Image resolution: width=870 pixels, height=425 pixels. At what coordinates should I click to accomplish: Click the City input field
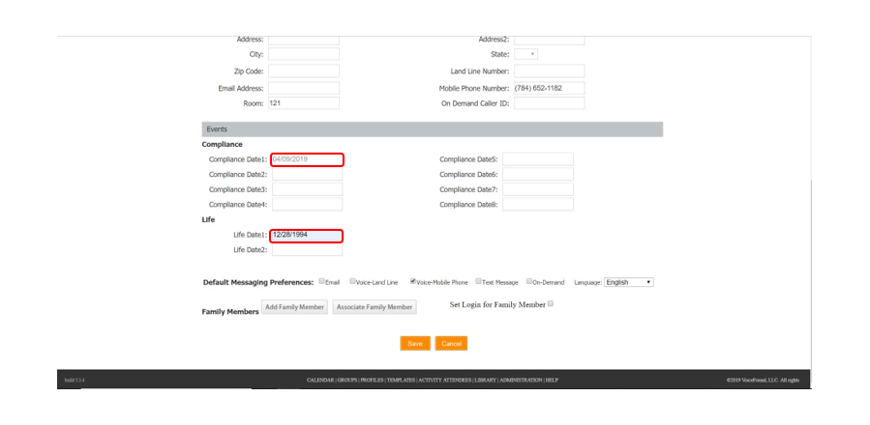(x=304, y=54)
